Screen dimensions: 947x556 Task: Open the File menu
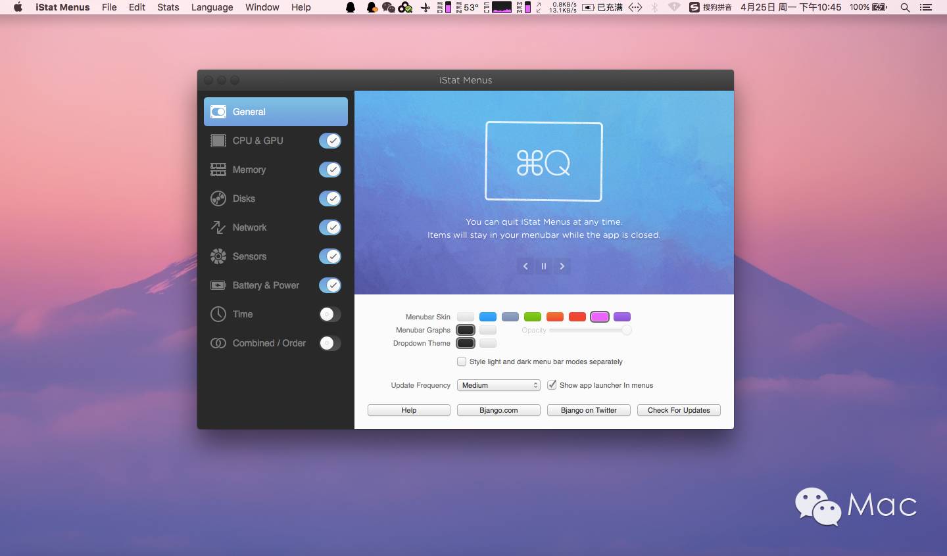coord(109,7)
